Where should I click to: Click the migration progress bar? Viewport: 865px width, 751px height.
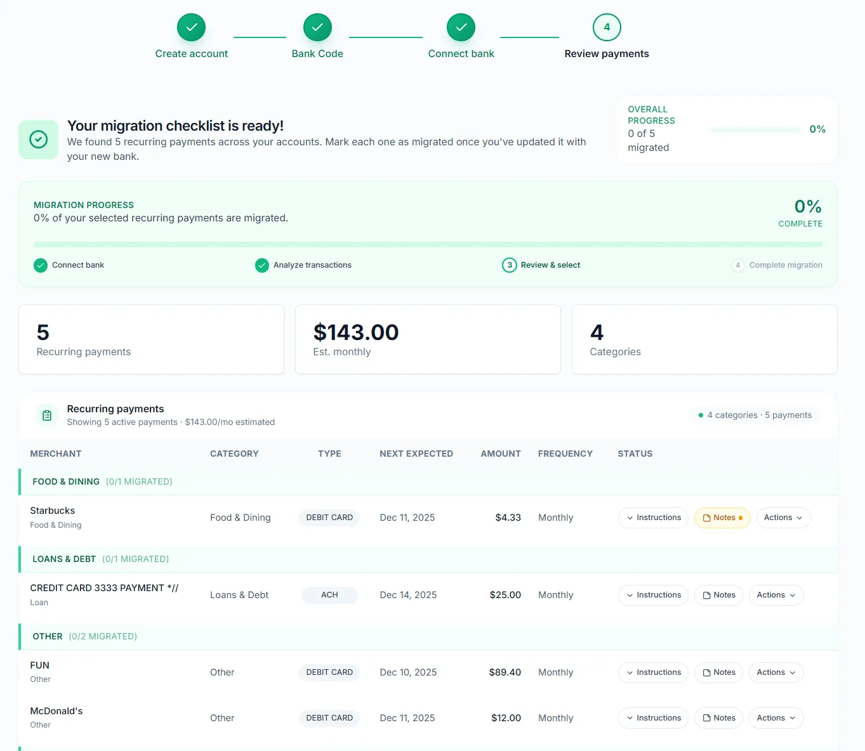(x=428, y=244)
